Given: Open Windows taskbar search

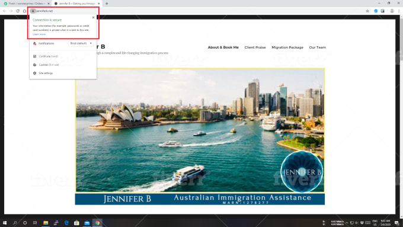Looking at the screenshot, I should pyautogui.click(x=15, y=223).
